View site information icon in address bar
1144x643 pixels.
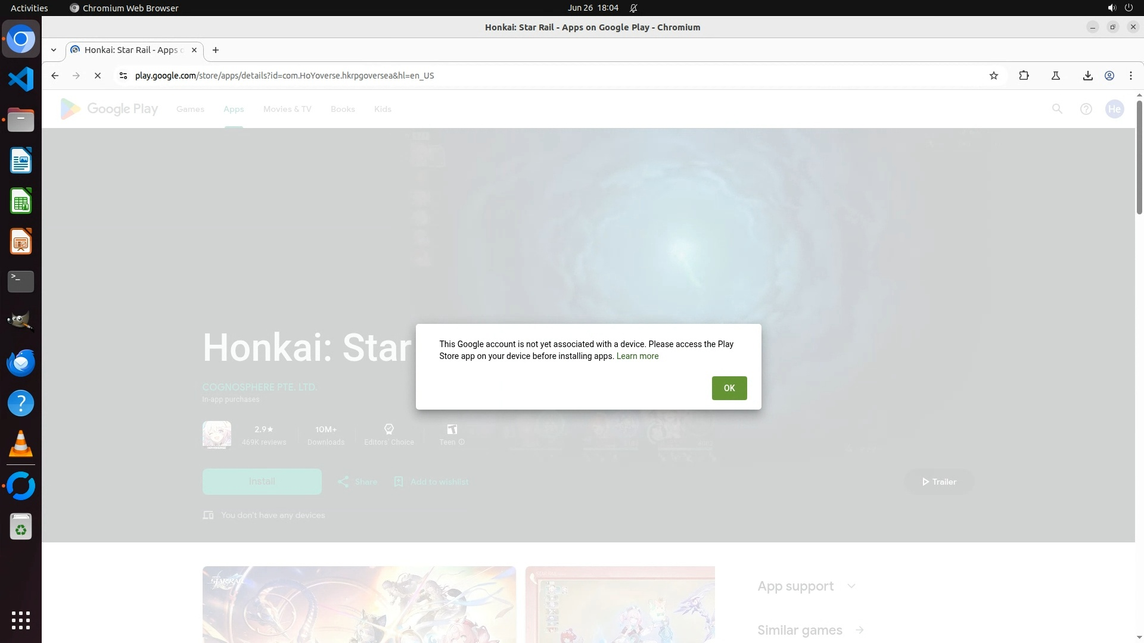(123, 76)
